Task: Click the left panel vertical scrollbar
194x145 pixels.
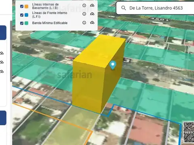Action: point(11,51)
